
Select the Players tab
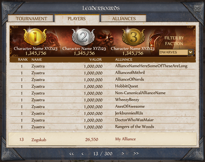tap(77, 19)
